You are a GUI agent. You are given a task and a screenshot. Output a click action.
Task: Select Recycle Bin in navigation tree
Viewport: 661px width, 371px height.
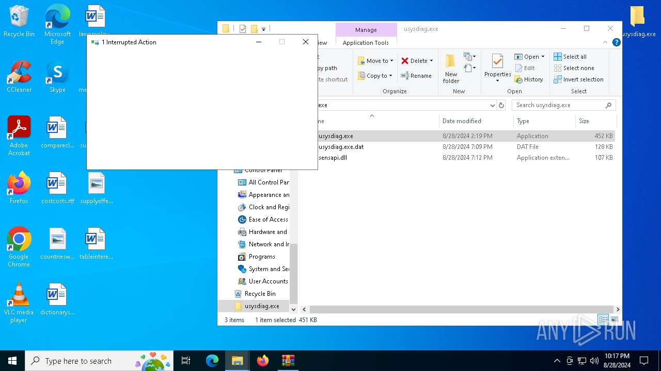click(255, 294)
